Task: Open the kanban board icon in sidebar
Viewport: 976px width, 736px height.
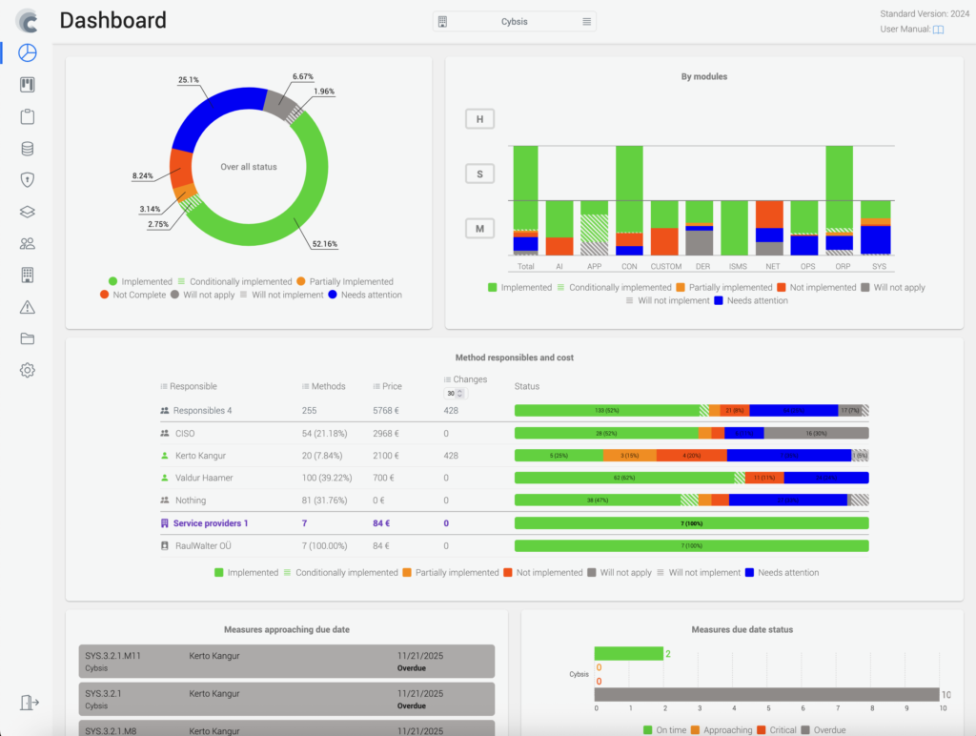Action: pyautogui.click(x=28, y=85)
